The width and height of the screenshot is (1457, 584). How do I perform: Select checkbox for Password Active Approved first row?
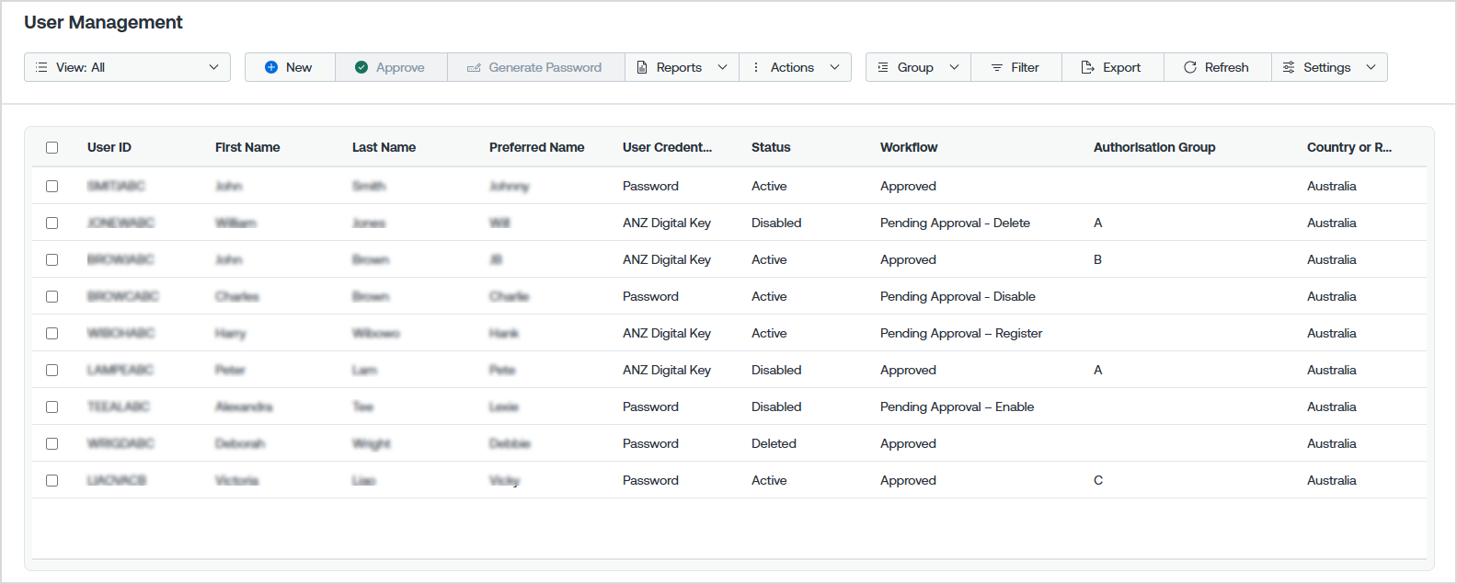tap(52, 186)
